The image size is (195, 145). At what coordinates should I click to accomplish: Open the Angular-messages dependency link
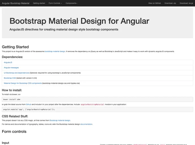pyautogui.click(x=11, y=68)
